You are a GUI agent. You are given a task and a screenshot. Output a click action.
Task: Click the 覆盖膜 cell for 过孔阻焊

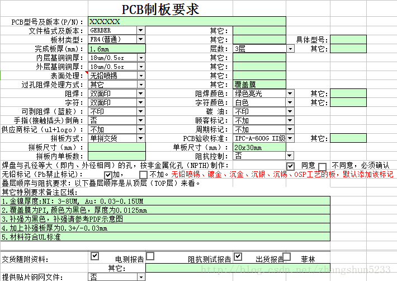click(x=259, y=85)
